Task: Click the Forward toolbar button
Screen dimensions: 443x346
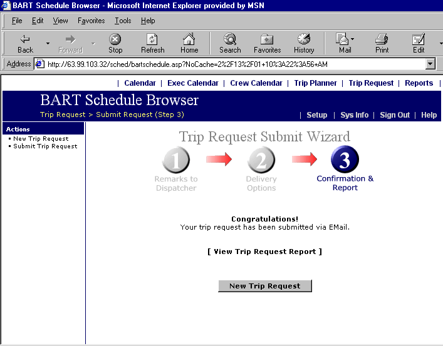Action: click(x=70, y=43)
